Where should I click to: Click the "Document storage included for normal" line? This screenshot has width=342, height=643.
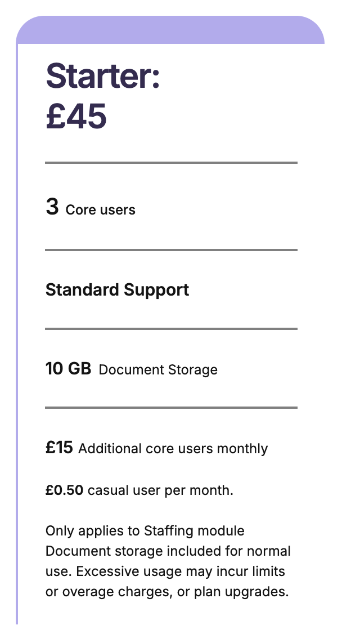tap(168, 551)
